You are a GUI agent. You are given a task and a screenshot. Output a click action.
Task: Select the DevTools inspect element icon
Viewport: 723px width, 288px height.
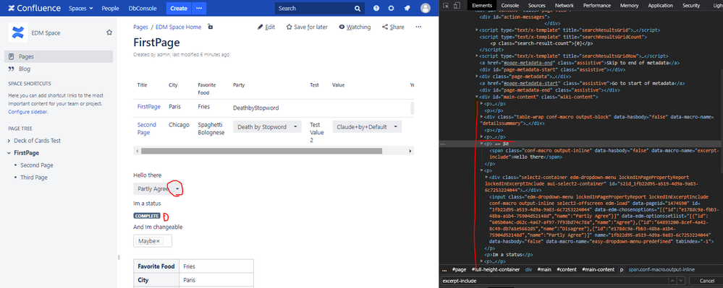click(446, 6)
